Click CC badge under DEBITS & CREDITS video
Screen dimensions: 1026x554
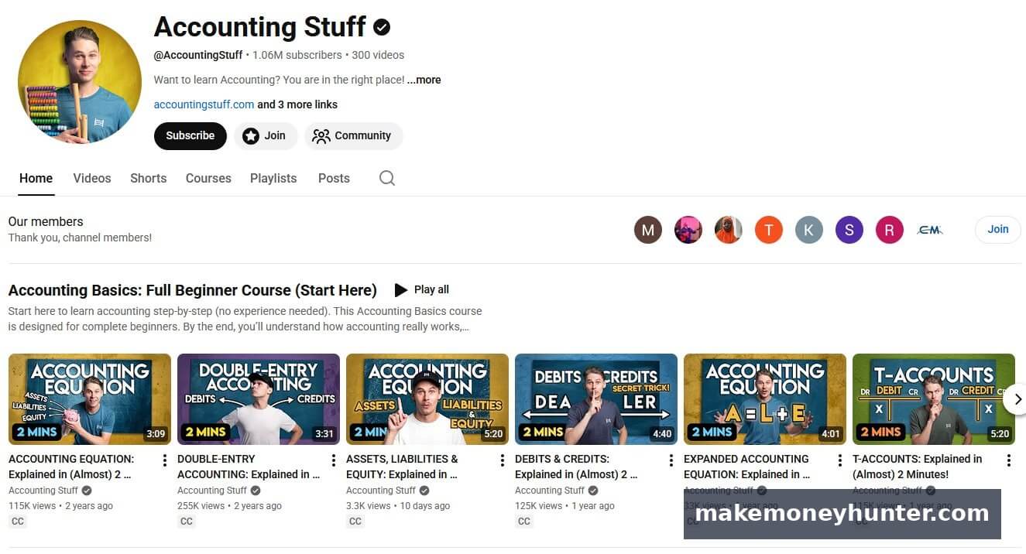pos(524,522)
